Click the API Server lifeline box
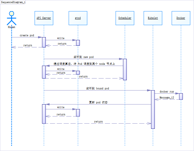Viewport: 194px width, 151px height. click(44, 18)
